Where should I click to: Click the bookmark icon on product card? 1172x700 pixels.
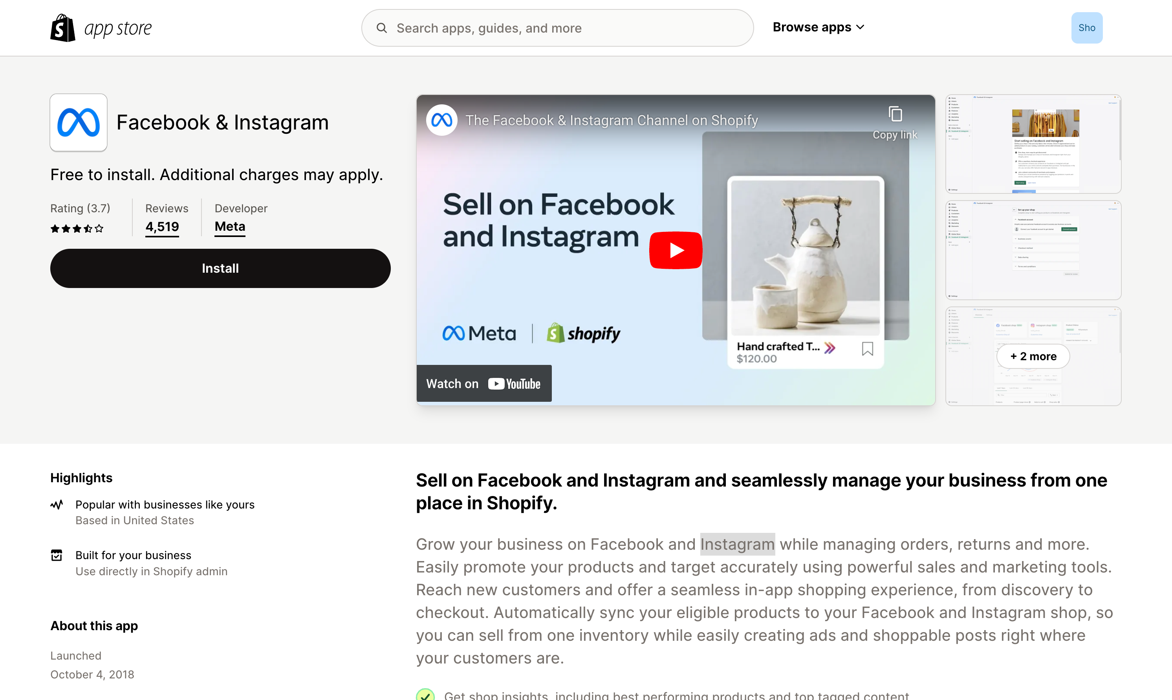868,352
